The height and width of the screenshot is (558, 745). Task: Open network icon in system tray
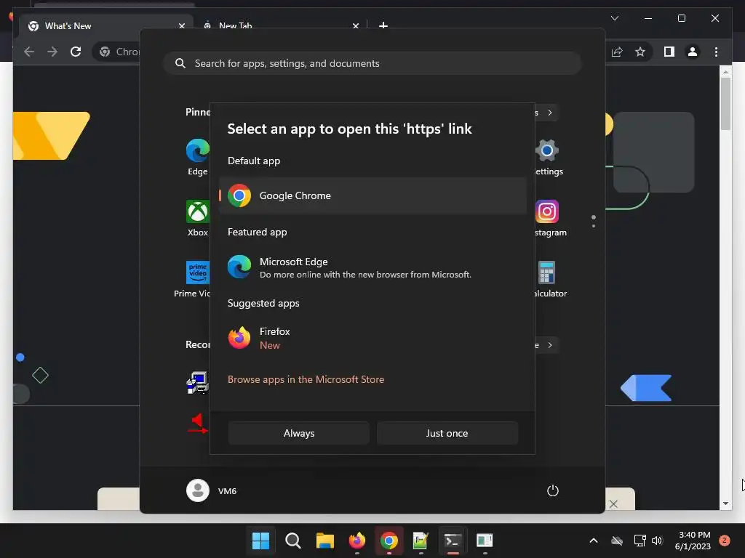(x=640, y=541)
